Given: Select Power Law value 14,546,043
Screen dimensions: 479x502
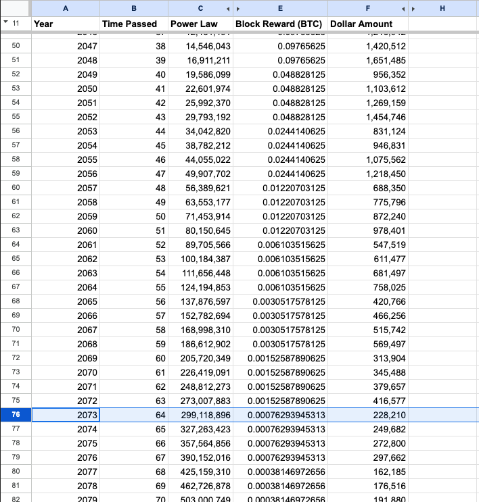Looking at the screenshot, I should pyautogui.click(x=200, y=46).
